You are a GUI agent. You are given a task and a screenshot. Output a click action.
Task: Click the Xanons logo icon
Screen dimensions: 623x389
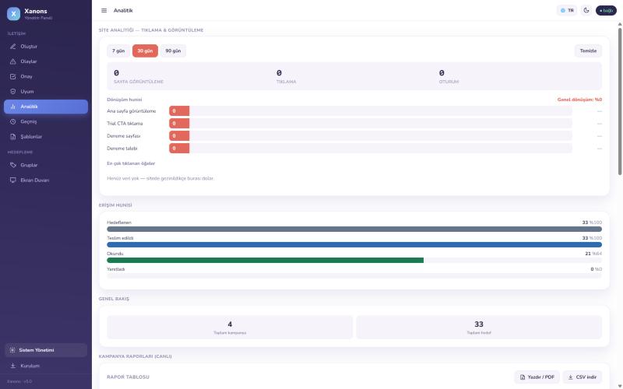tap(13, 13)
